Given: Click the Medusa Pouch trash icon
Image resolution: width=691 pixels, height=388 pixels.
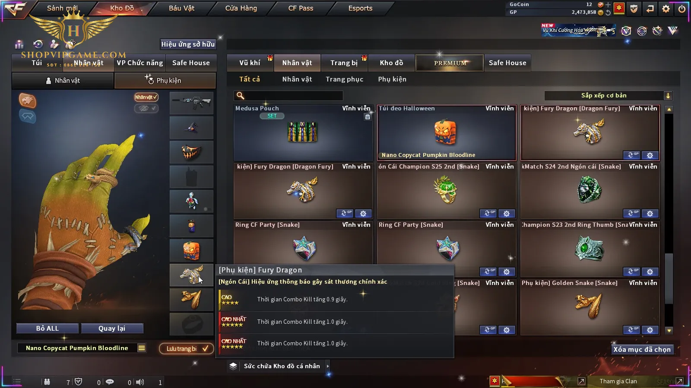Looking at the screenshot, I should pos(368,117).
